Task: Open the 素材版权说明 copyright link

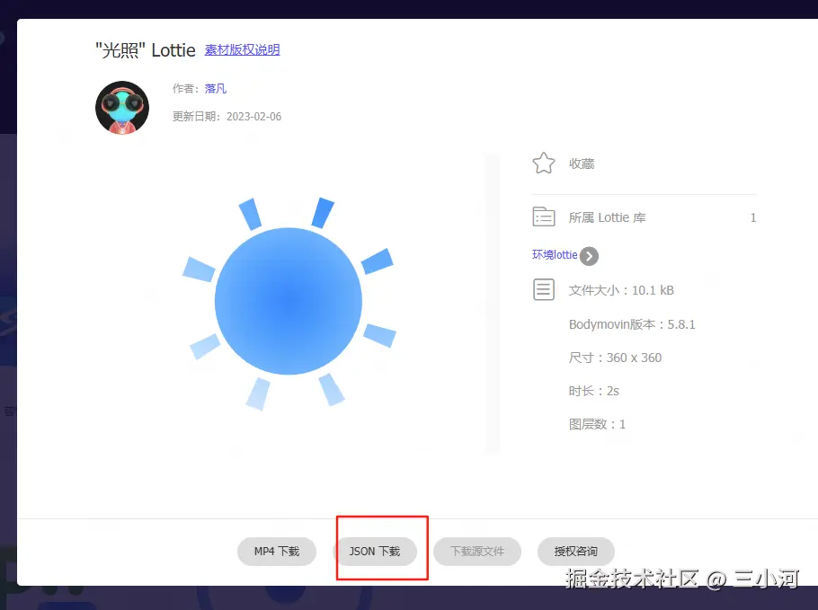Action: click(242, 50)
